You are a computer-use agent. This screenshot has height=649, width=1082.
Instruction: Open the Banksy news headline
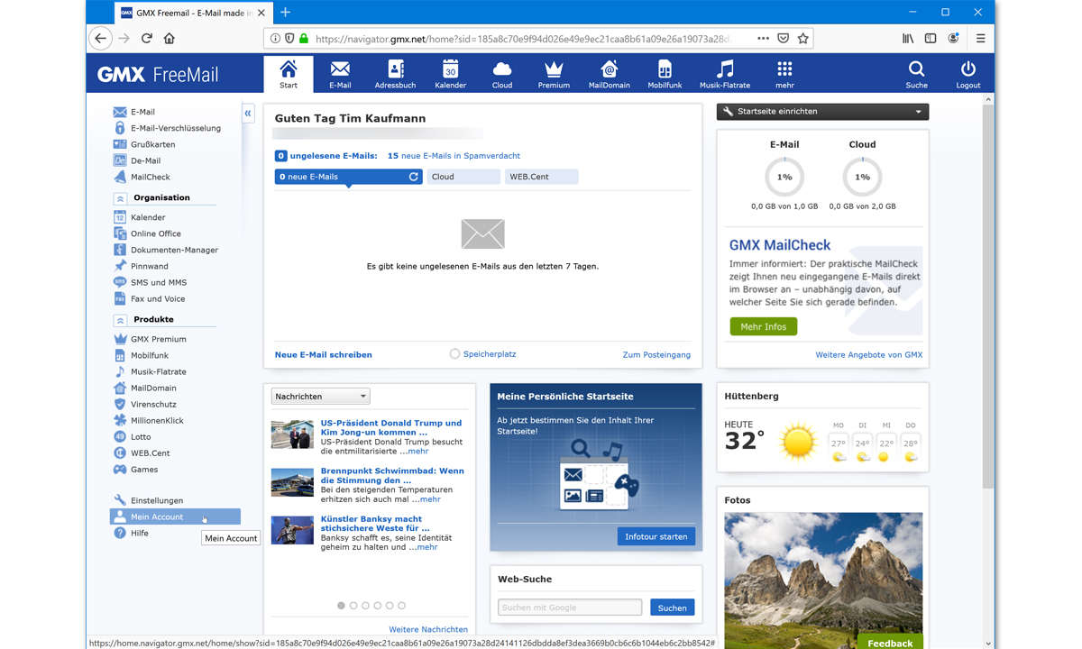(x=375, y=524)
